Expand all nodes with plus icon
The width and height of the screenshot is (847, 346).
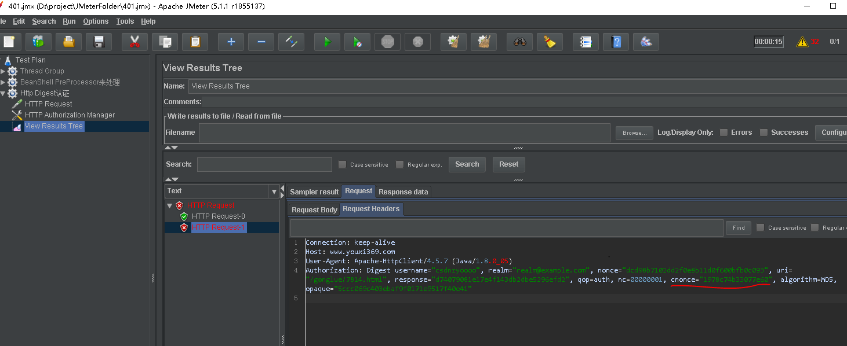(231, 42)
